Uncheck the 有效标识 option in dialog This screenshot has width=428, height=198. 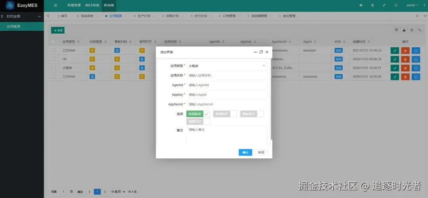point(198,114)
